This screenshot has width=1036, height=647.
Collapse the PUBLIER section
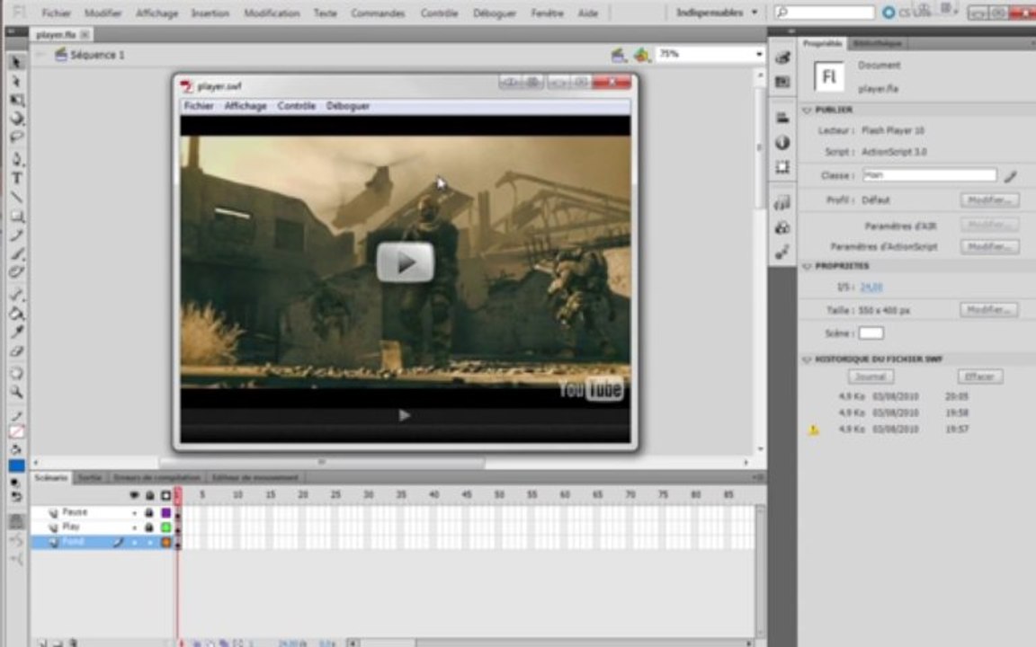[807, 111]
